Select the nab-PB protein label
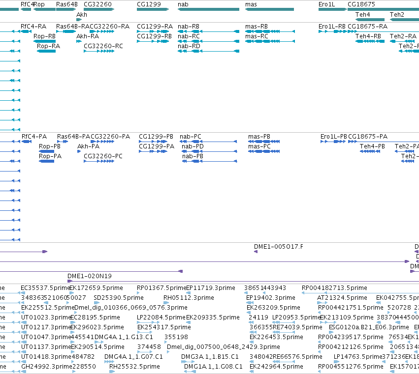 coord(193,156)
